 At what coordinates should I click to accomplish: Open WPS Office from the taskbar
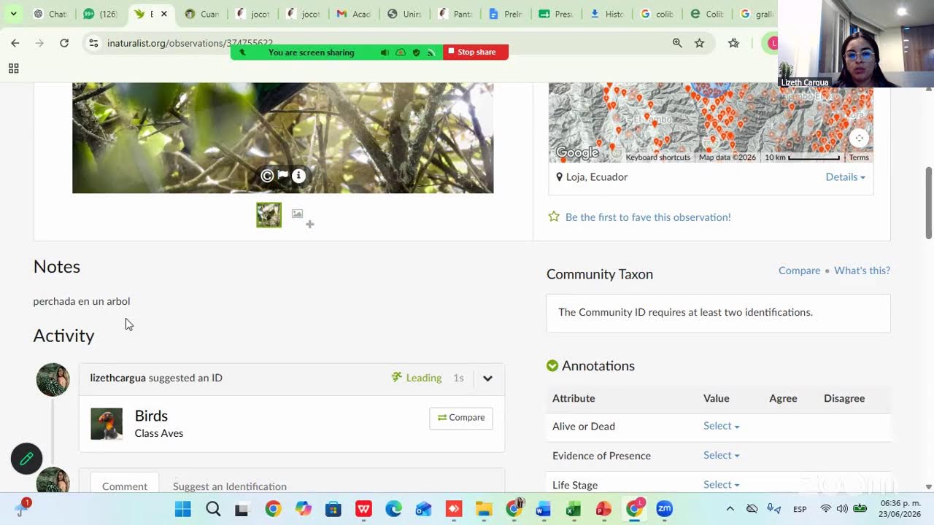point(363,509)
